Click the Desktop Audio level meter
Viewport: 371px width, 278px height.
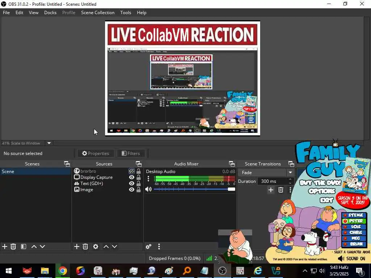point(195,179)
